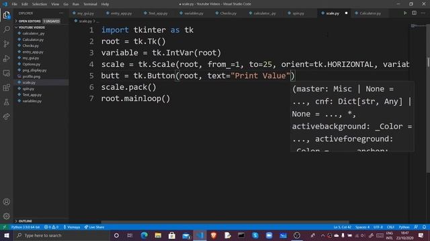Open notifications bell in status bar
The image size is (430, 241).
pyautogui.click(x=424, y=227)
